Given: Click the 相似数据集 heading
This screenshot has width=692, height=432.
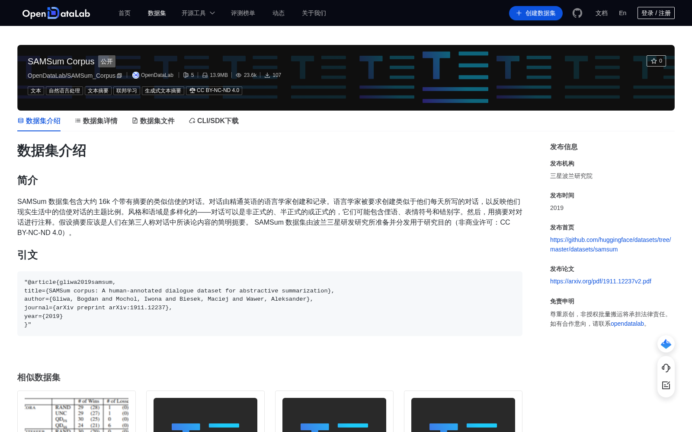Looking at the screenshot, I should point(39,377).
